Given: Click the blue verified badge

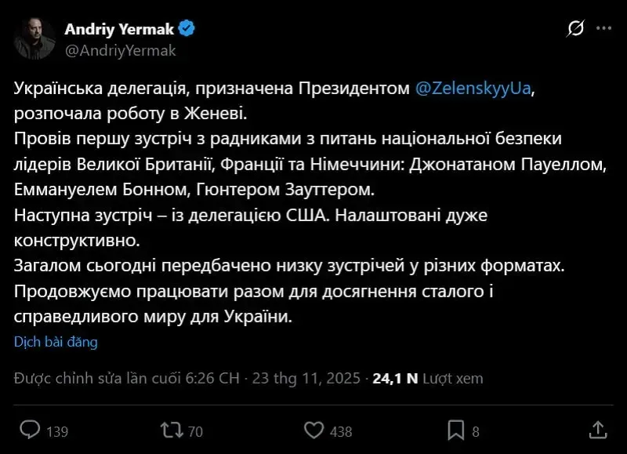Looking at the screenshot, I should click(x=187, y=30).
